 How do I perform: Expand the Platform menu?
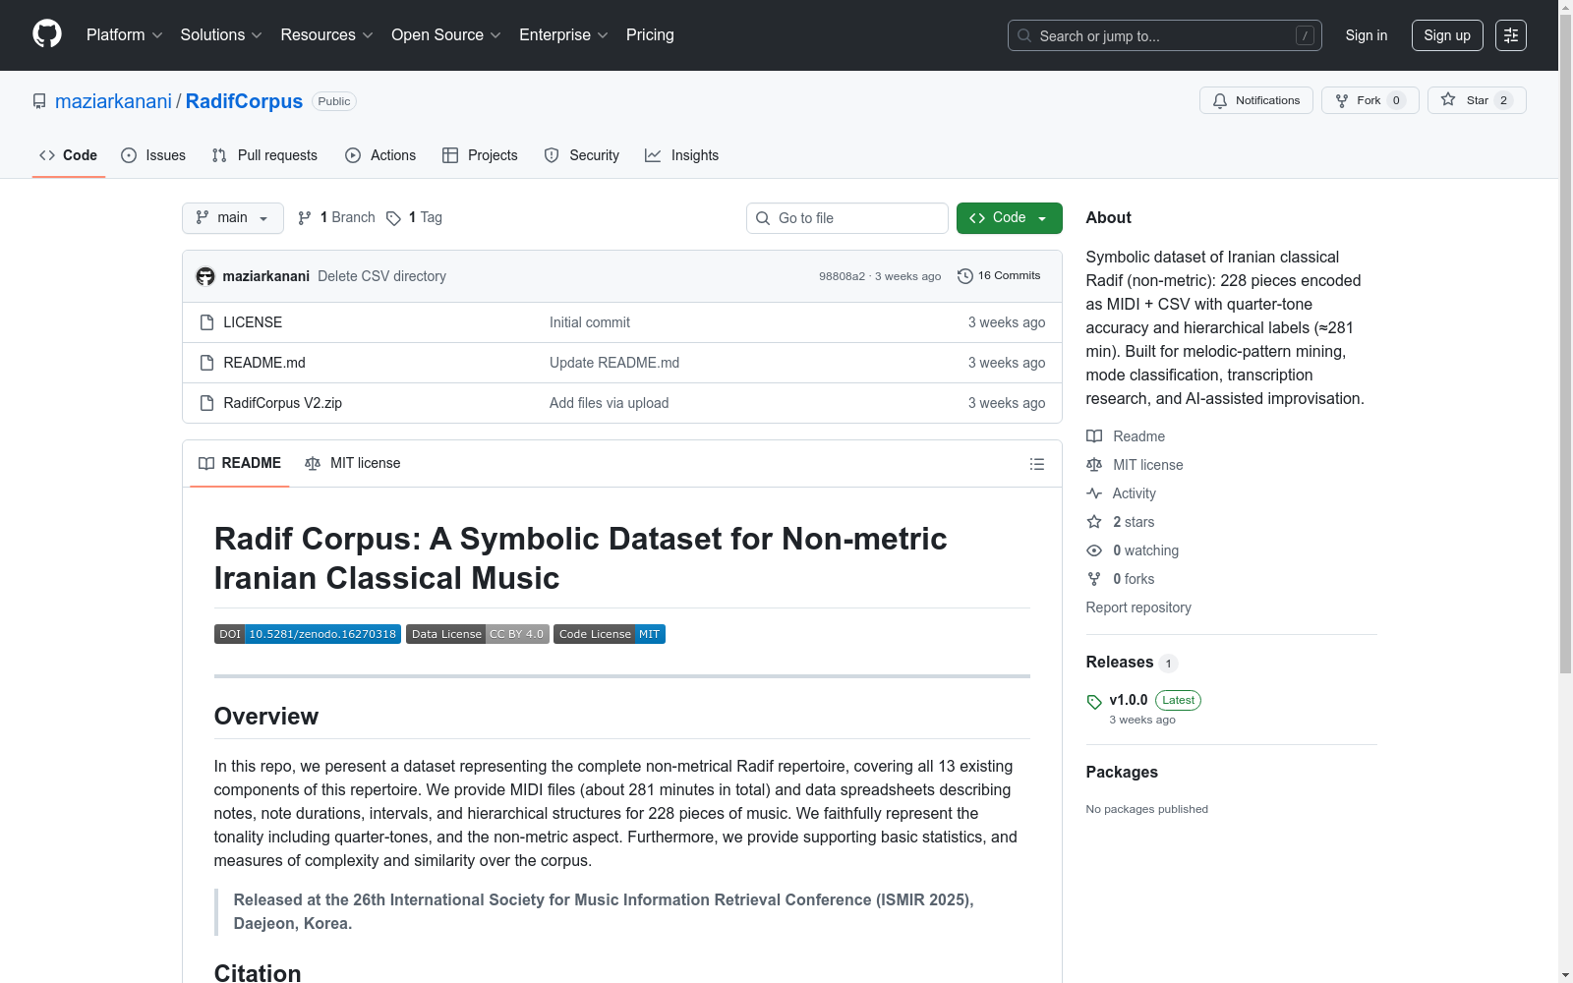pyautogui.click(x=125, y=35)
